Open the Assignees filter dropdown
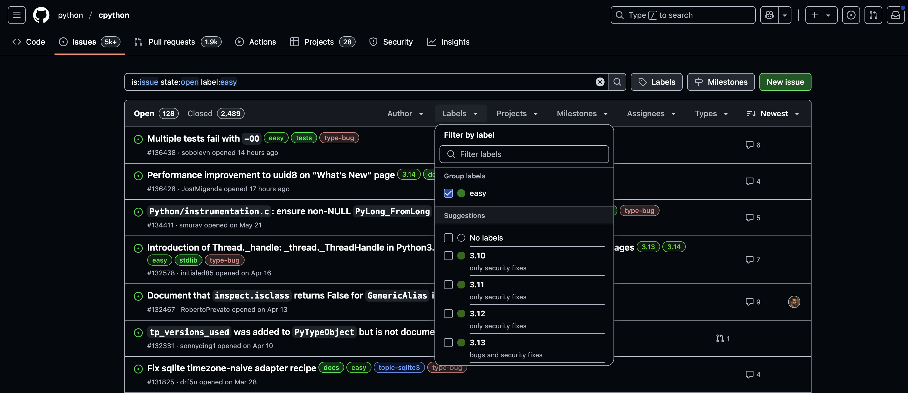908x393 pixels. coord(651,114)
